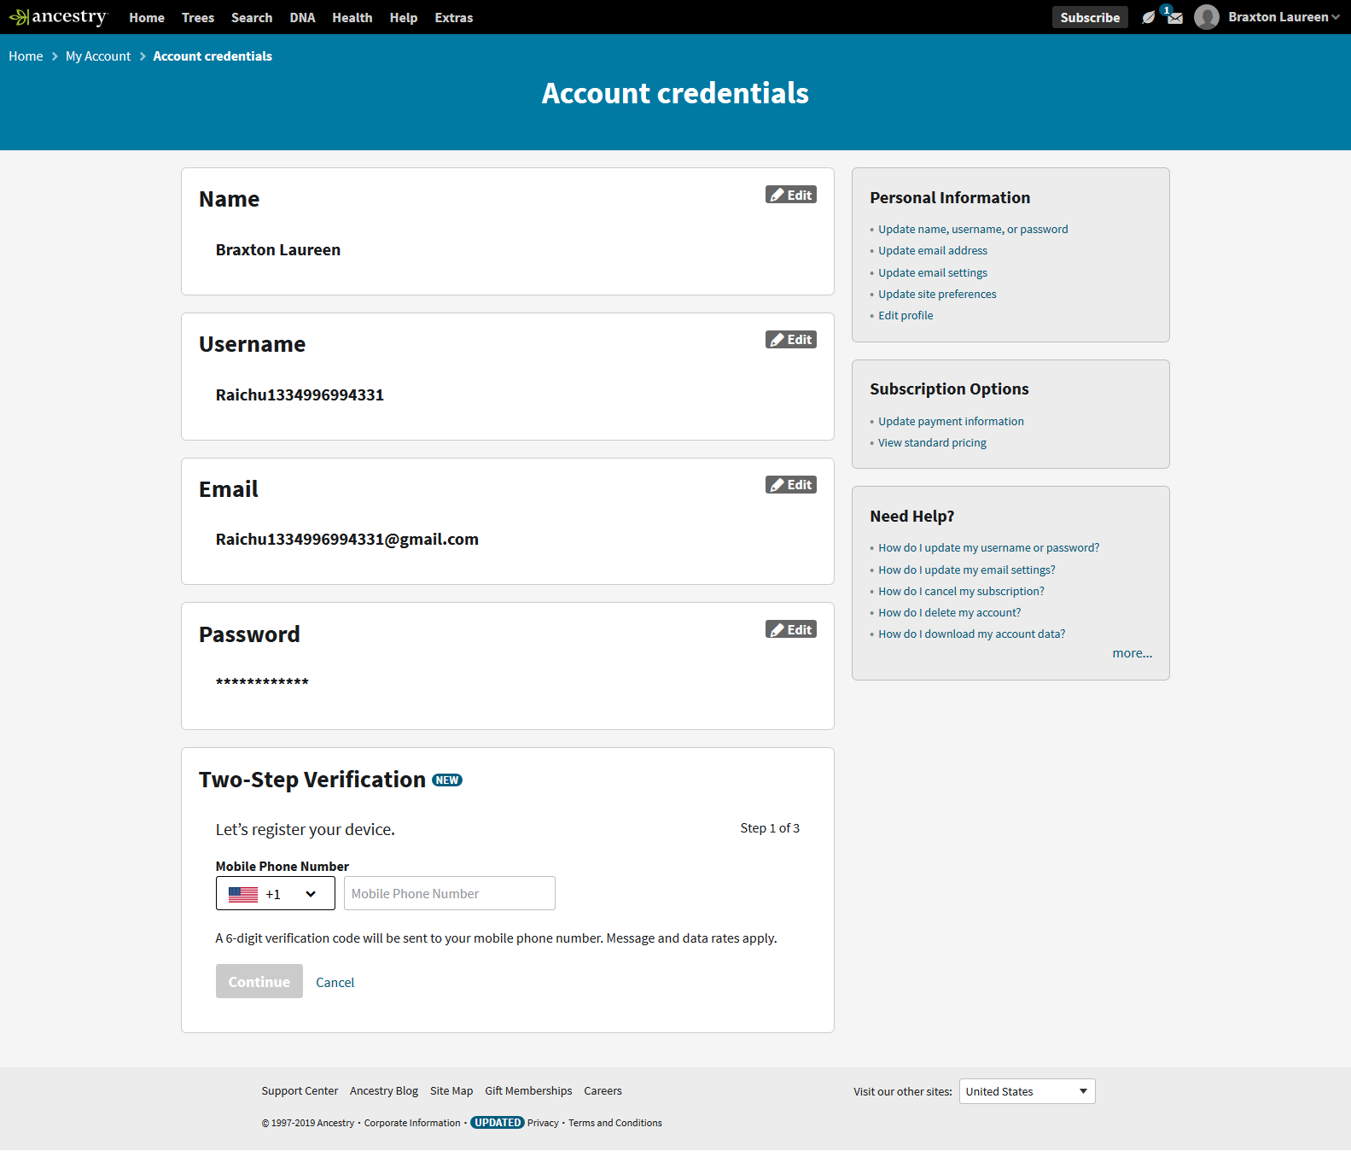Edit the Email with pencil button
This screenshot has height=1151, width=1351.
click(791, 485)
